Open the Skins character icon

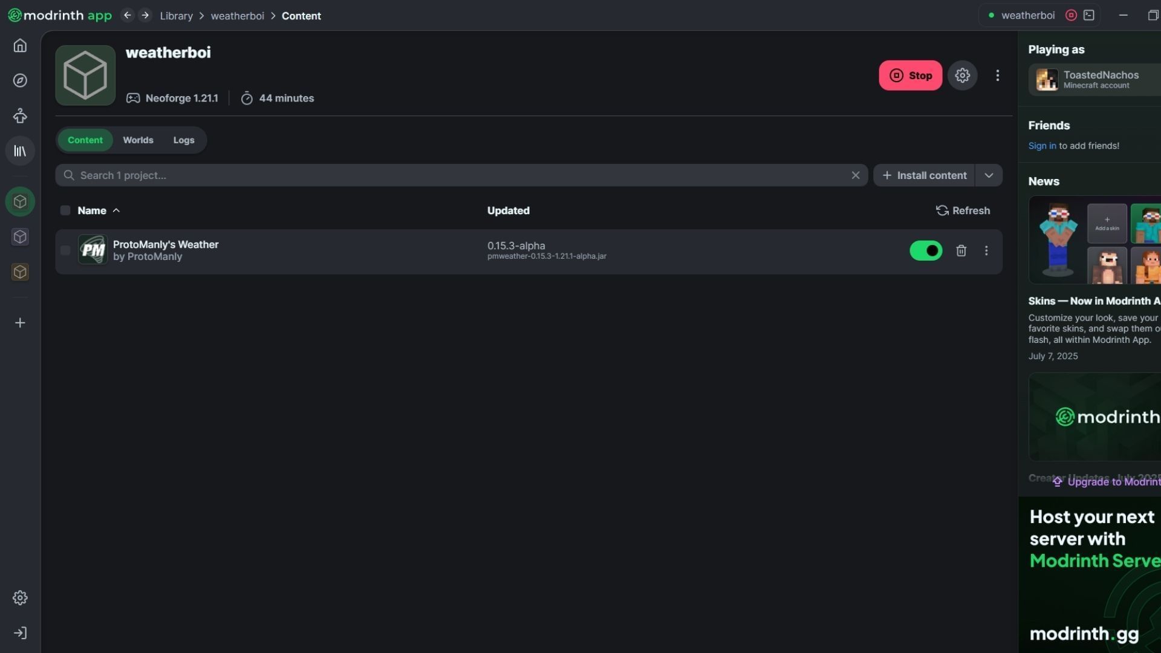coord(20,115)
